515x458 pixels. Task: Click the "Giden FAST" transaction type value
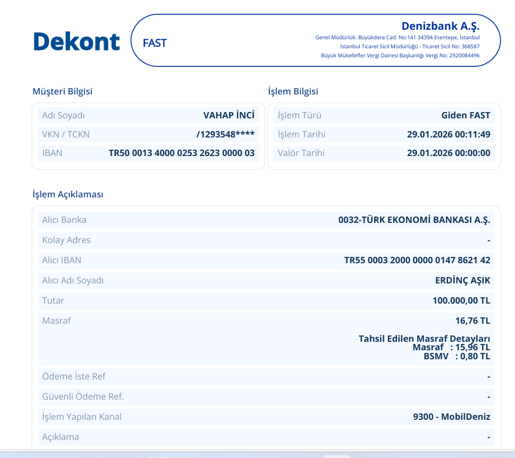coord(466,115)
